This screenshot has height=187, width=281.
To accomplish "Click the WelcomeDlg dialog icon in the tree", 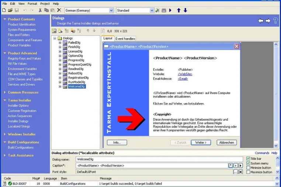I will 65,87.
